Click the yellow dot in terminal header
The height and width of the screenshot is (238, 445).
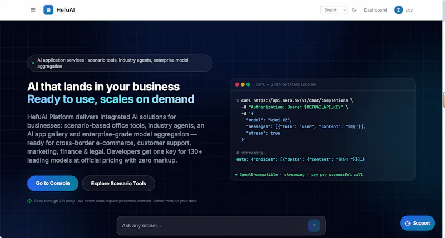tap(243, 84)
